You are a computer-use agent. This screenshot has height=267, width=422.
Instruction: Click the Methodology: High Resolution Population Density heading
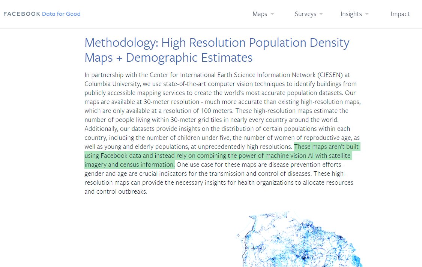pyautogui.click(x=217, y=43)
